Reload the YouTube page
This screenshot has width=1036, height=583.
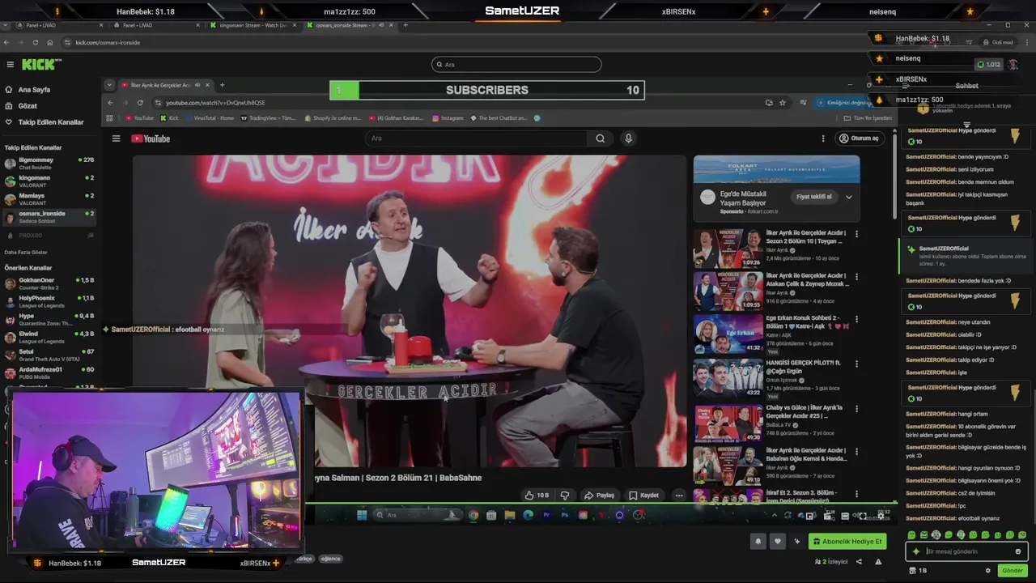(140, 103)
